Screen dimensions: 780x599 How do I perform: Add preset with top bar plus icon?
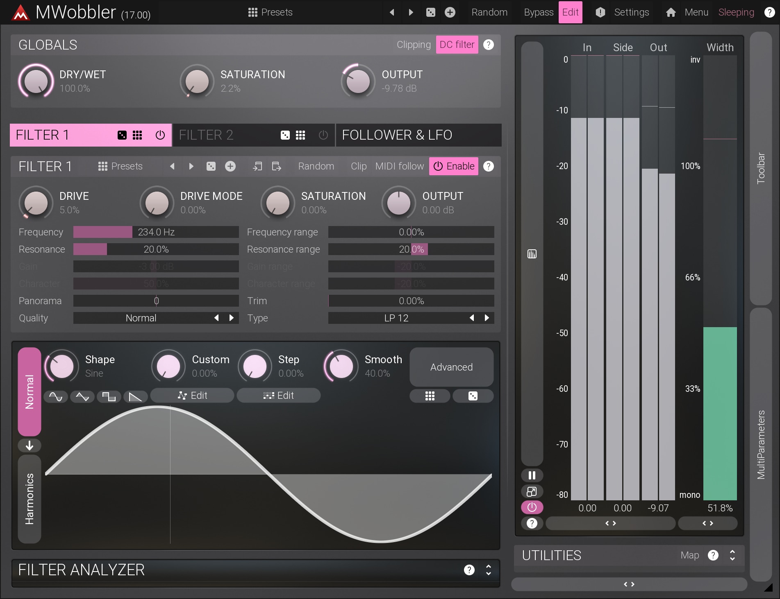450,12
